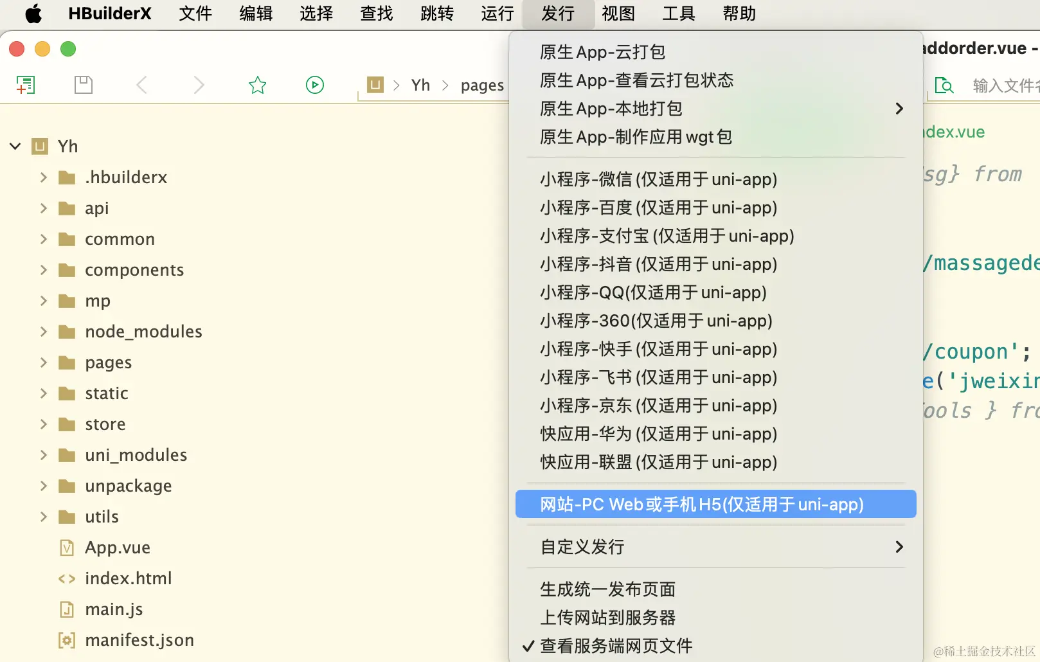Viewport: 1040px width, 662px height.
Task: Open the 工具 menu
Action: coord(679,13)
